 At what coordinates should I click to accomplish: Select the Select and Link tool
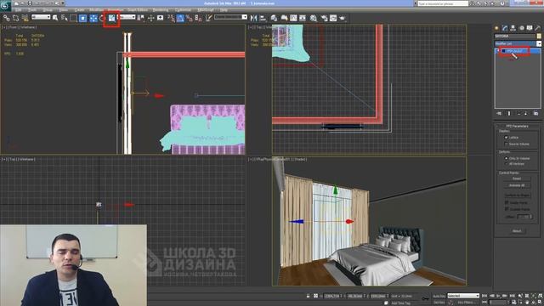tap(6, 18)
